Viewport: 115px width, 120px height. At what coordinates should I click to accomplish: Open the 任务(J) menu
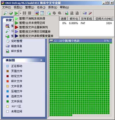coord(41,7)
